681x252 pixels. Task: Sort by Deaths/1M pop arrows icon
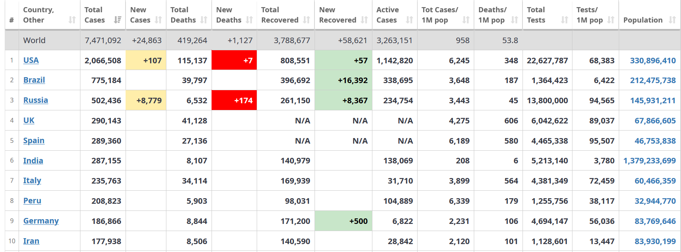(515, 20)
